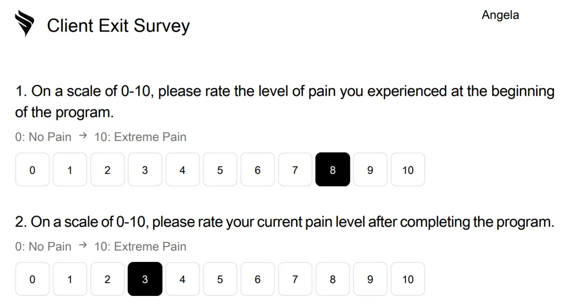Select rating 9 for beginning pain level

pyautogui.click(x=370, y=170)
